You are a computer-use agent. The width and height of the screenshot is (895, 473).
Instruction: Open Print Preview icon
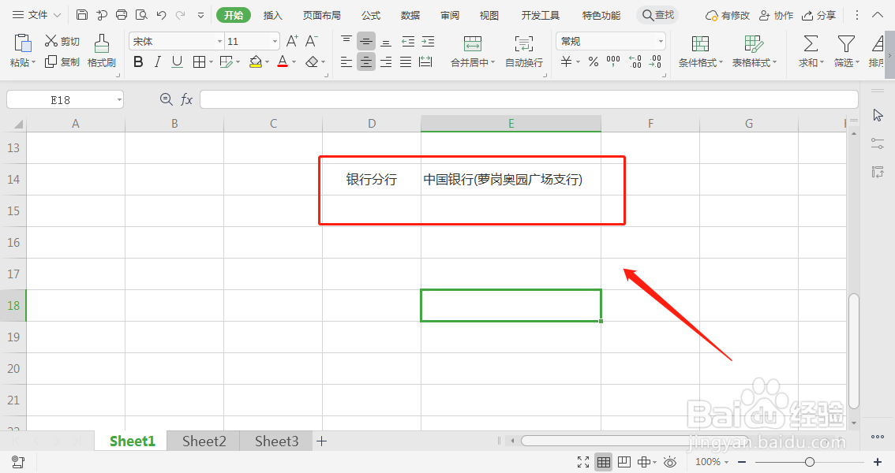pos(141,15)
